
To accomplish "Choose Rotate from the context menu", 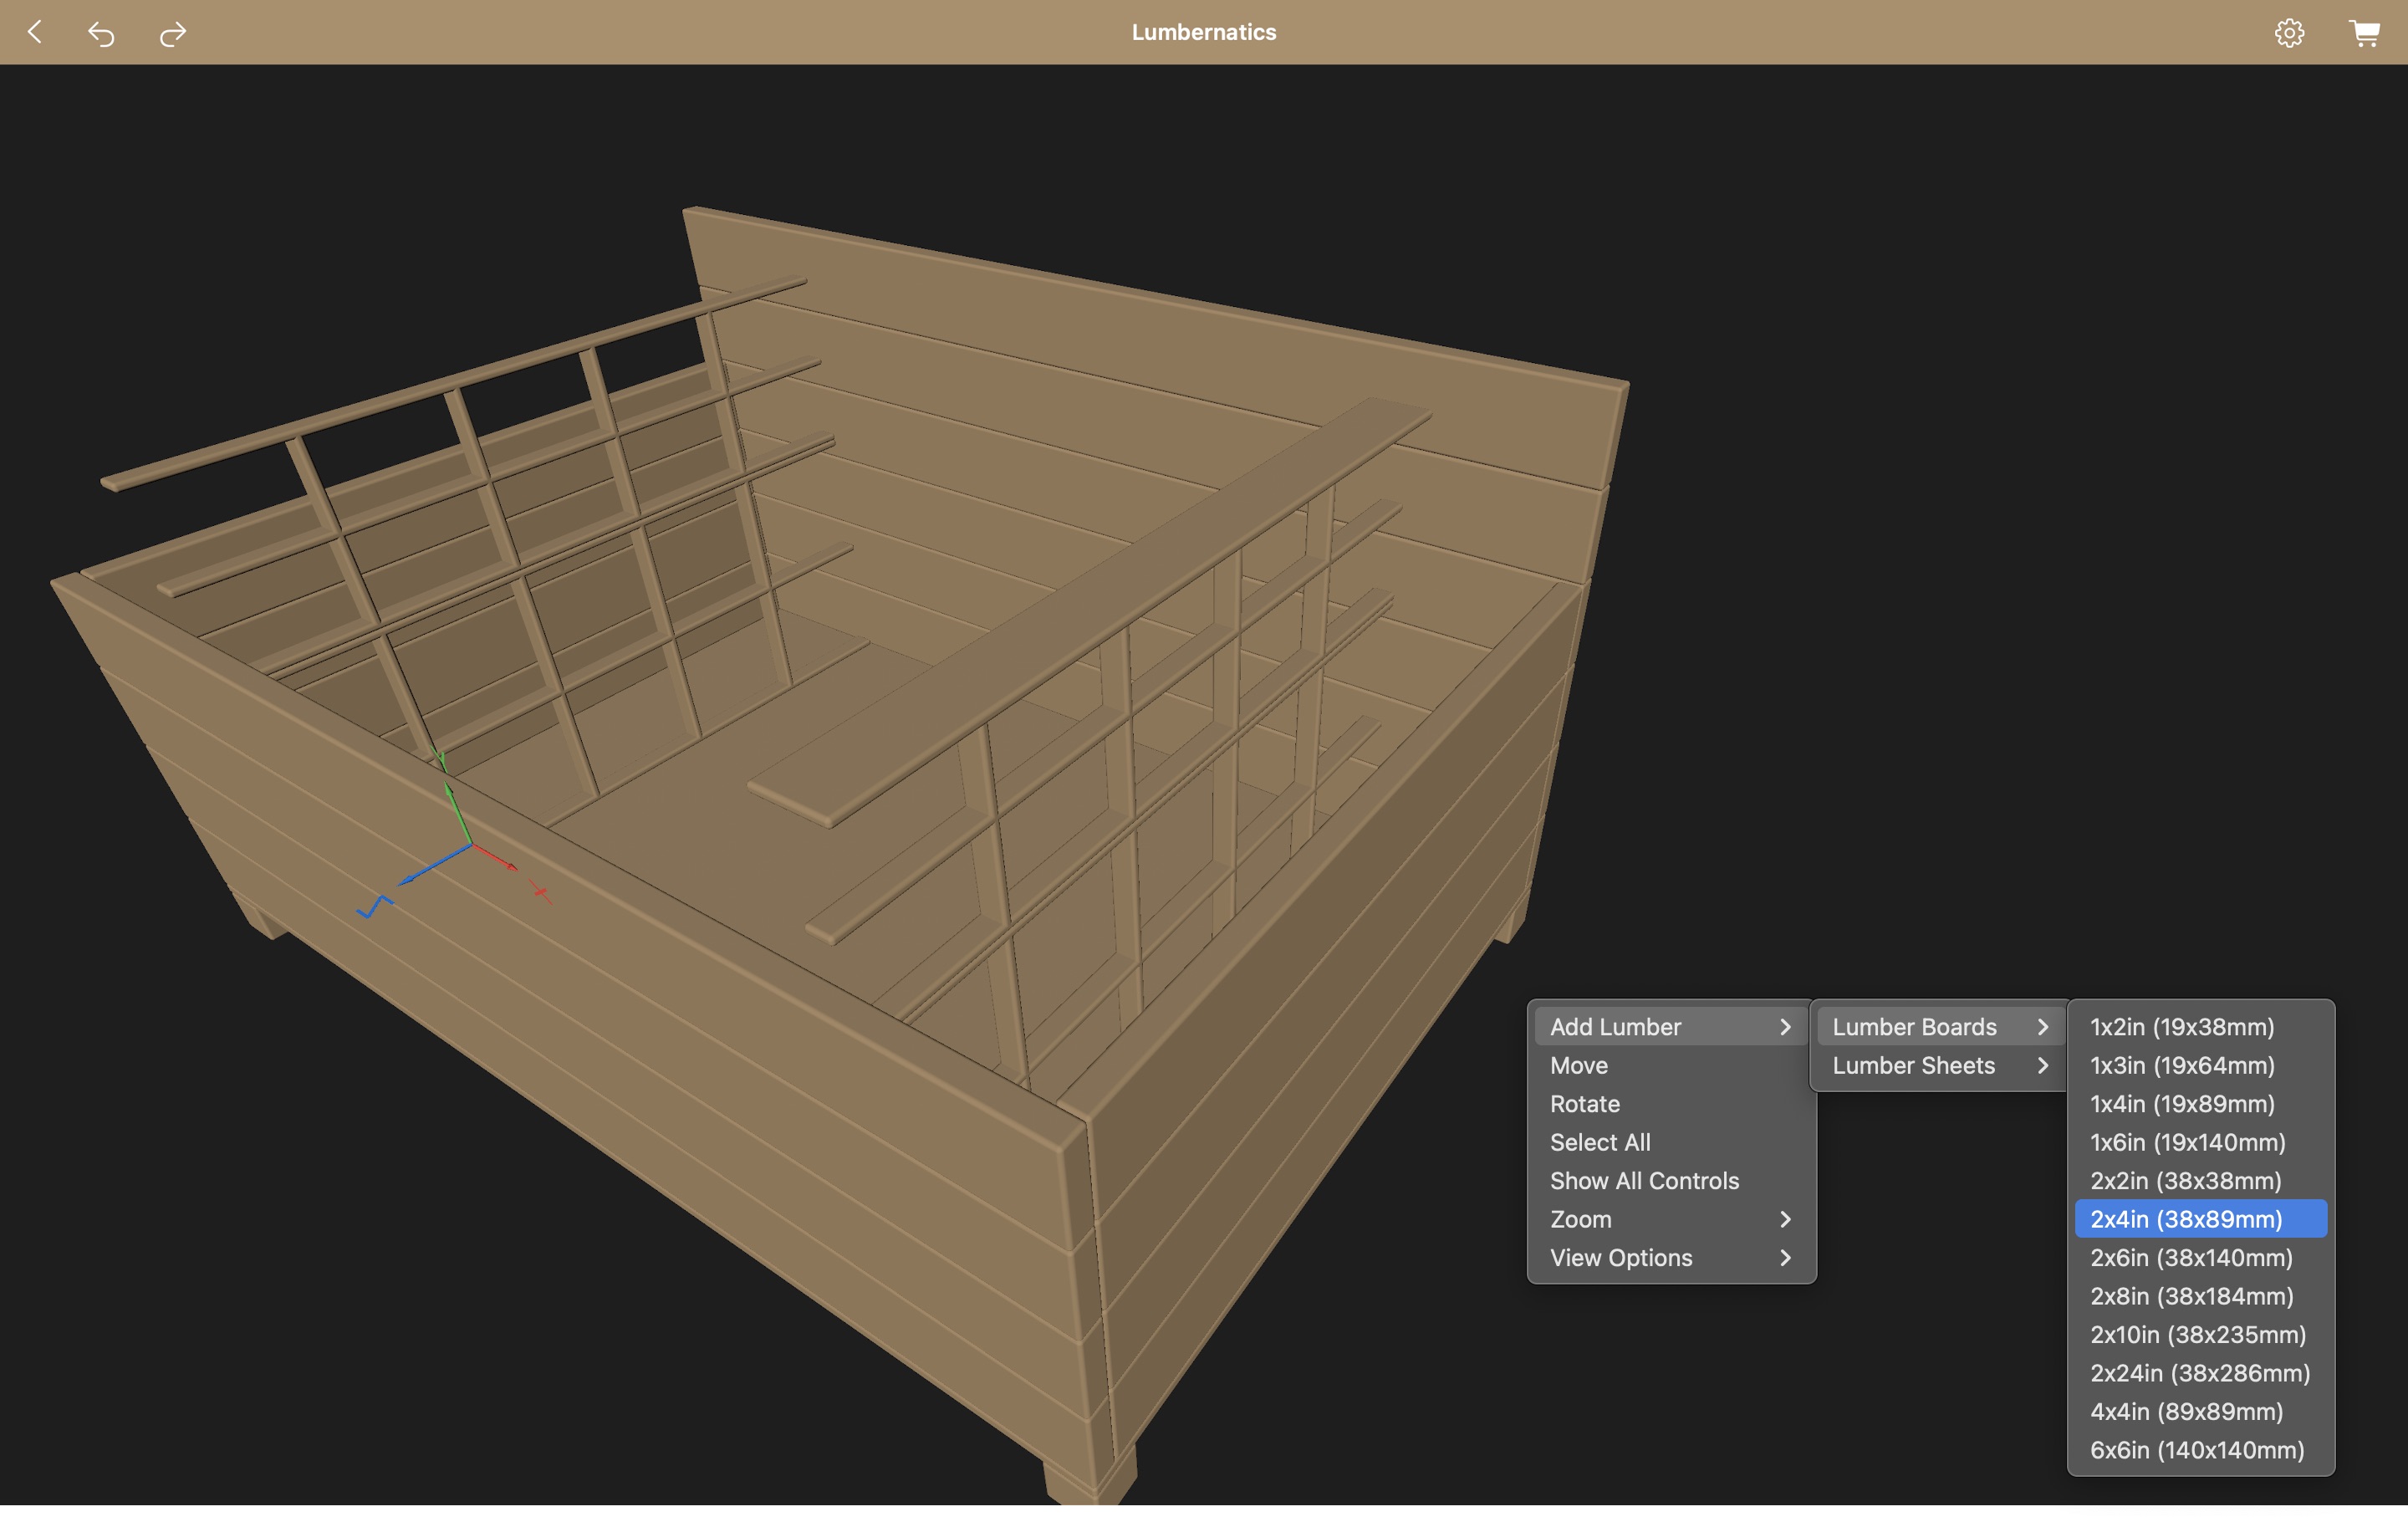I will tap(1585, 1104).
